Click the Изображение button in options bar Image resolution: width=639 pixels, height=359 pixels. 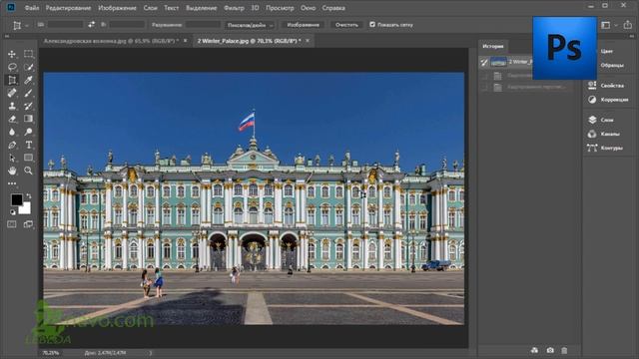[303, 25]
